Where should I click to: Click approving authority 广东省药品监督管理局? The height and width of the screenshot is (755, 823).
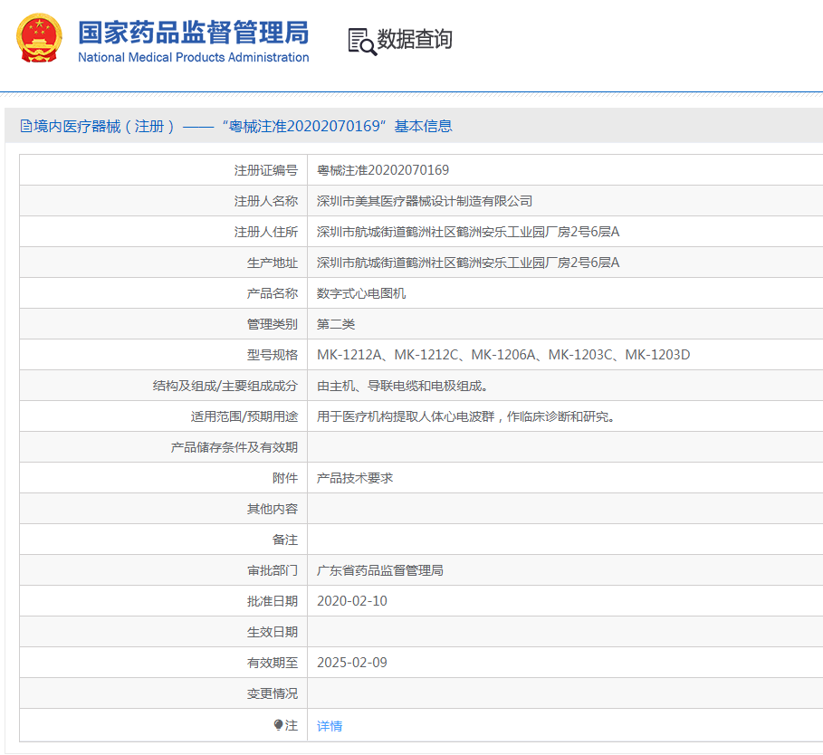[380, 570]
